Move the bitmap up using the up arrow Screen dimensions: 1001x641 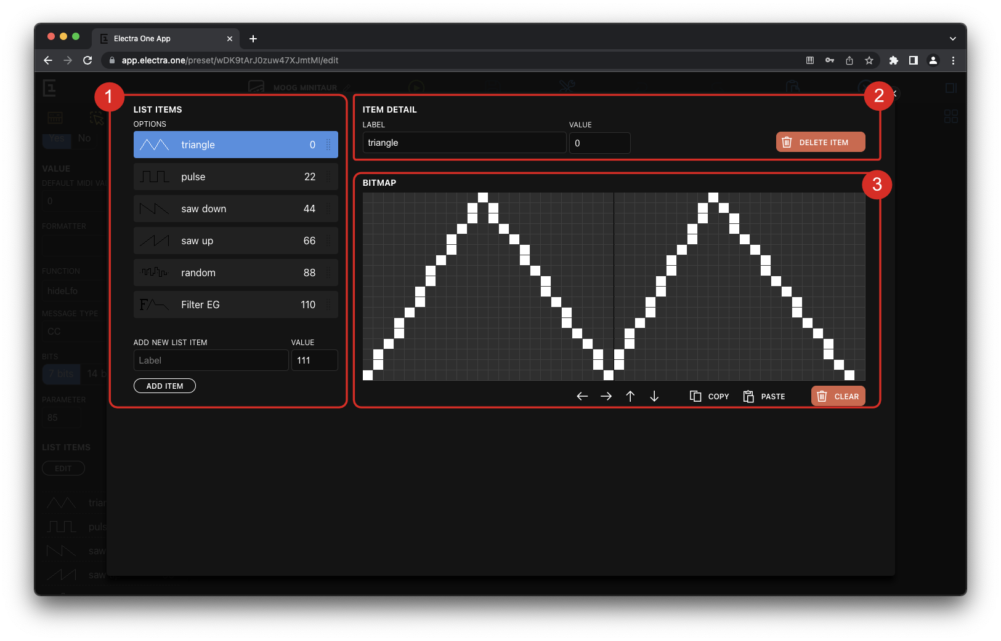(630, 396)
